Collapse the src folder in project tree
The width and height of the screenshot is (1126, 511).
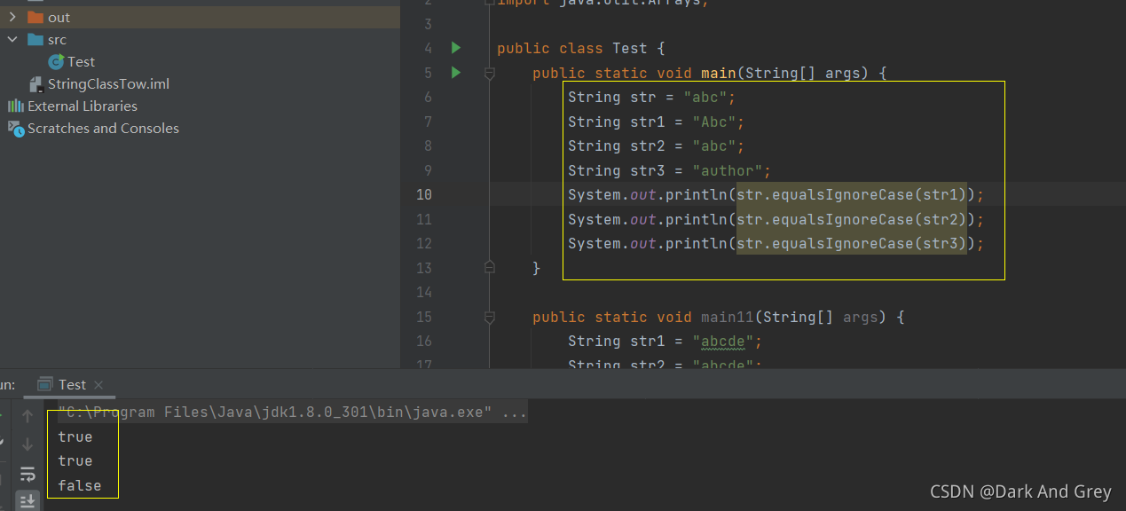[12, 39]
